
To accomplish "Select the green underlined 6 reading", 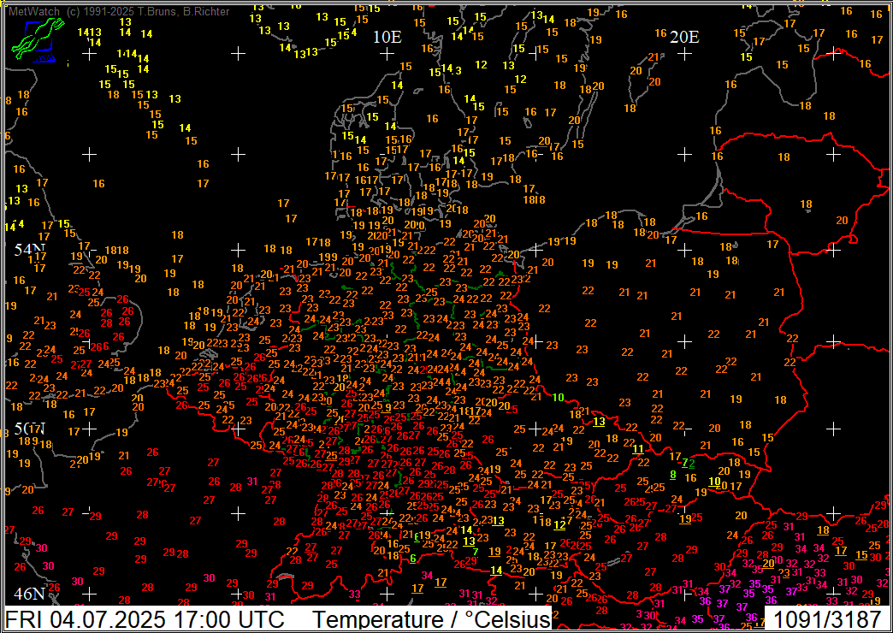I will tap(413, 559).
